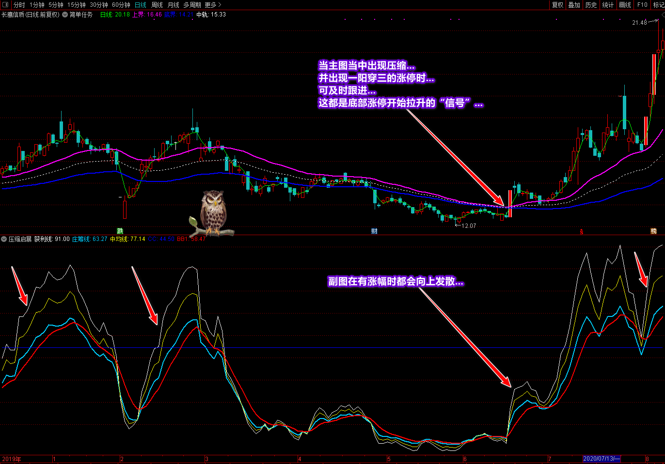
Task: Switch to 周线 weekly tab
Action: pos(157,5)
